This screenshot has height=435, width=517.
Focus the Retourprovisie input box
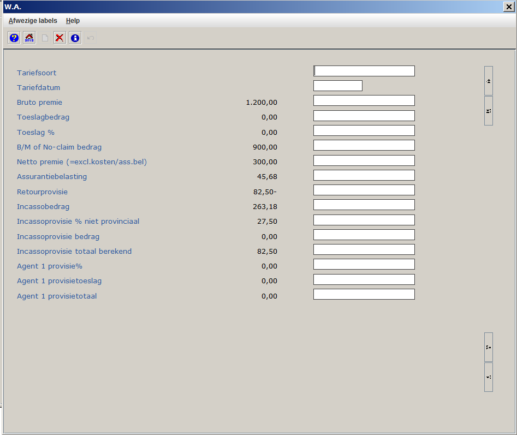[x=364, y=190]
